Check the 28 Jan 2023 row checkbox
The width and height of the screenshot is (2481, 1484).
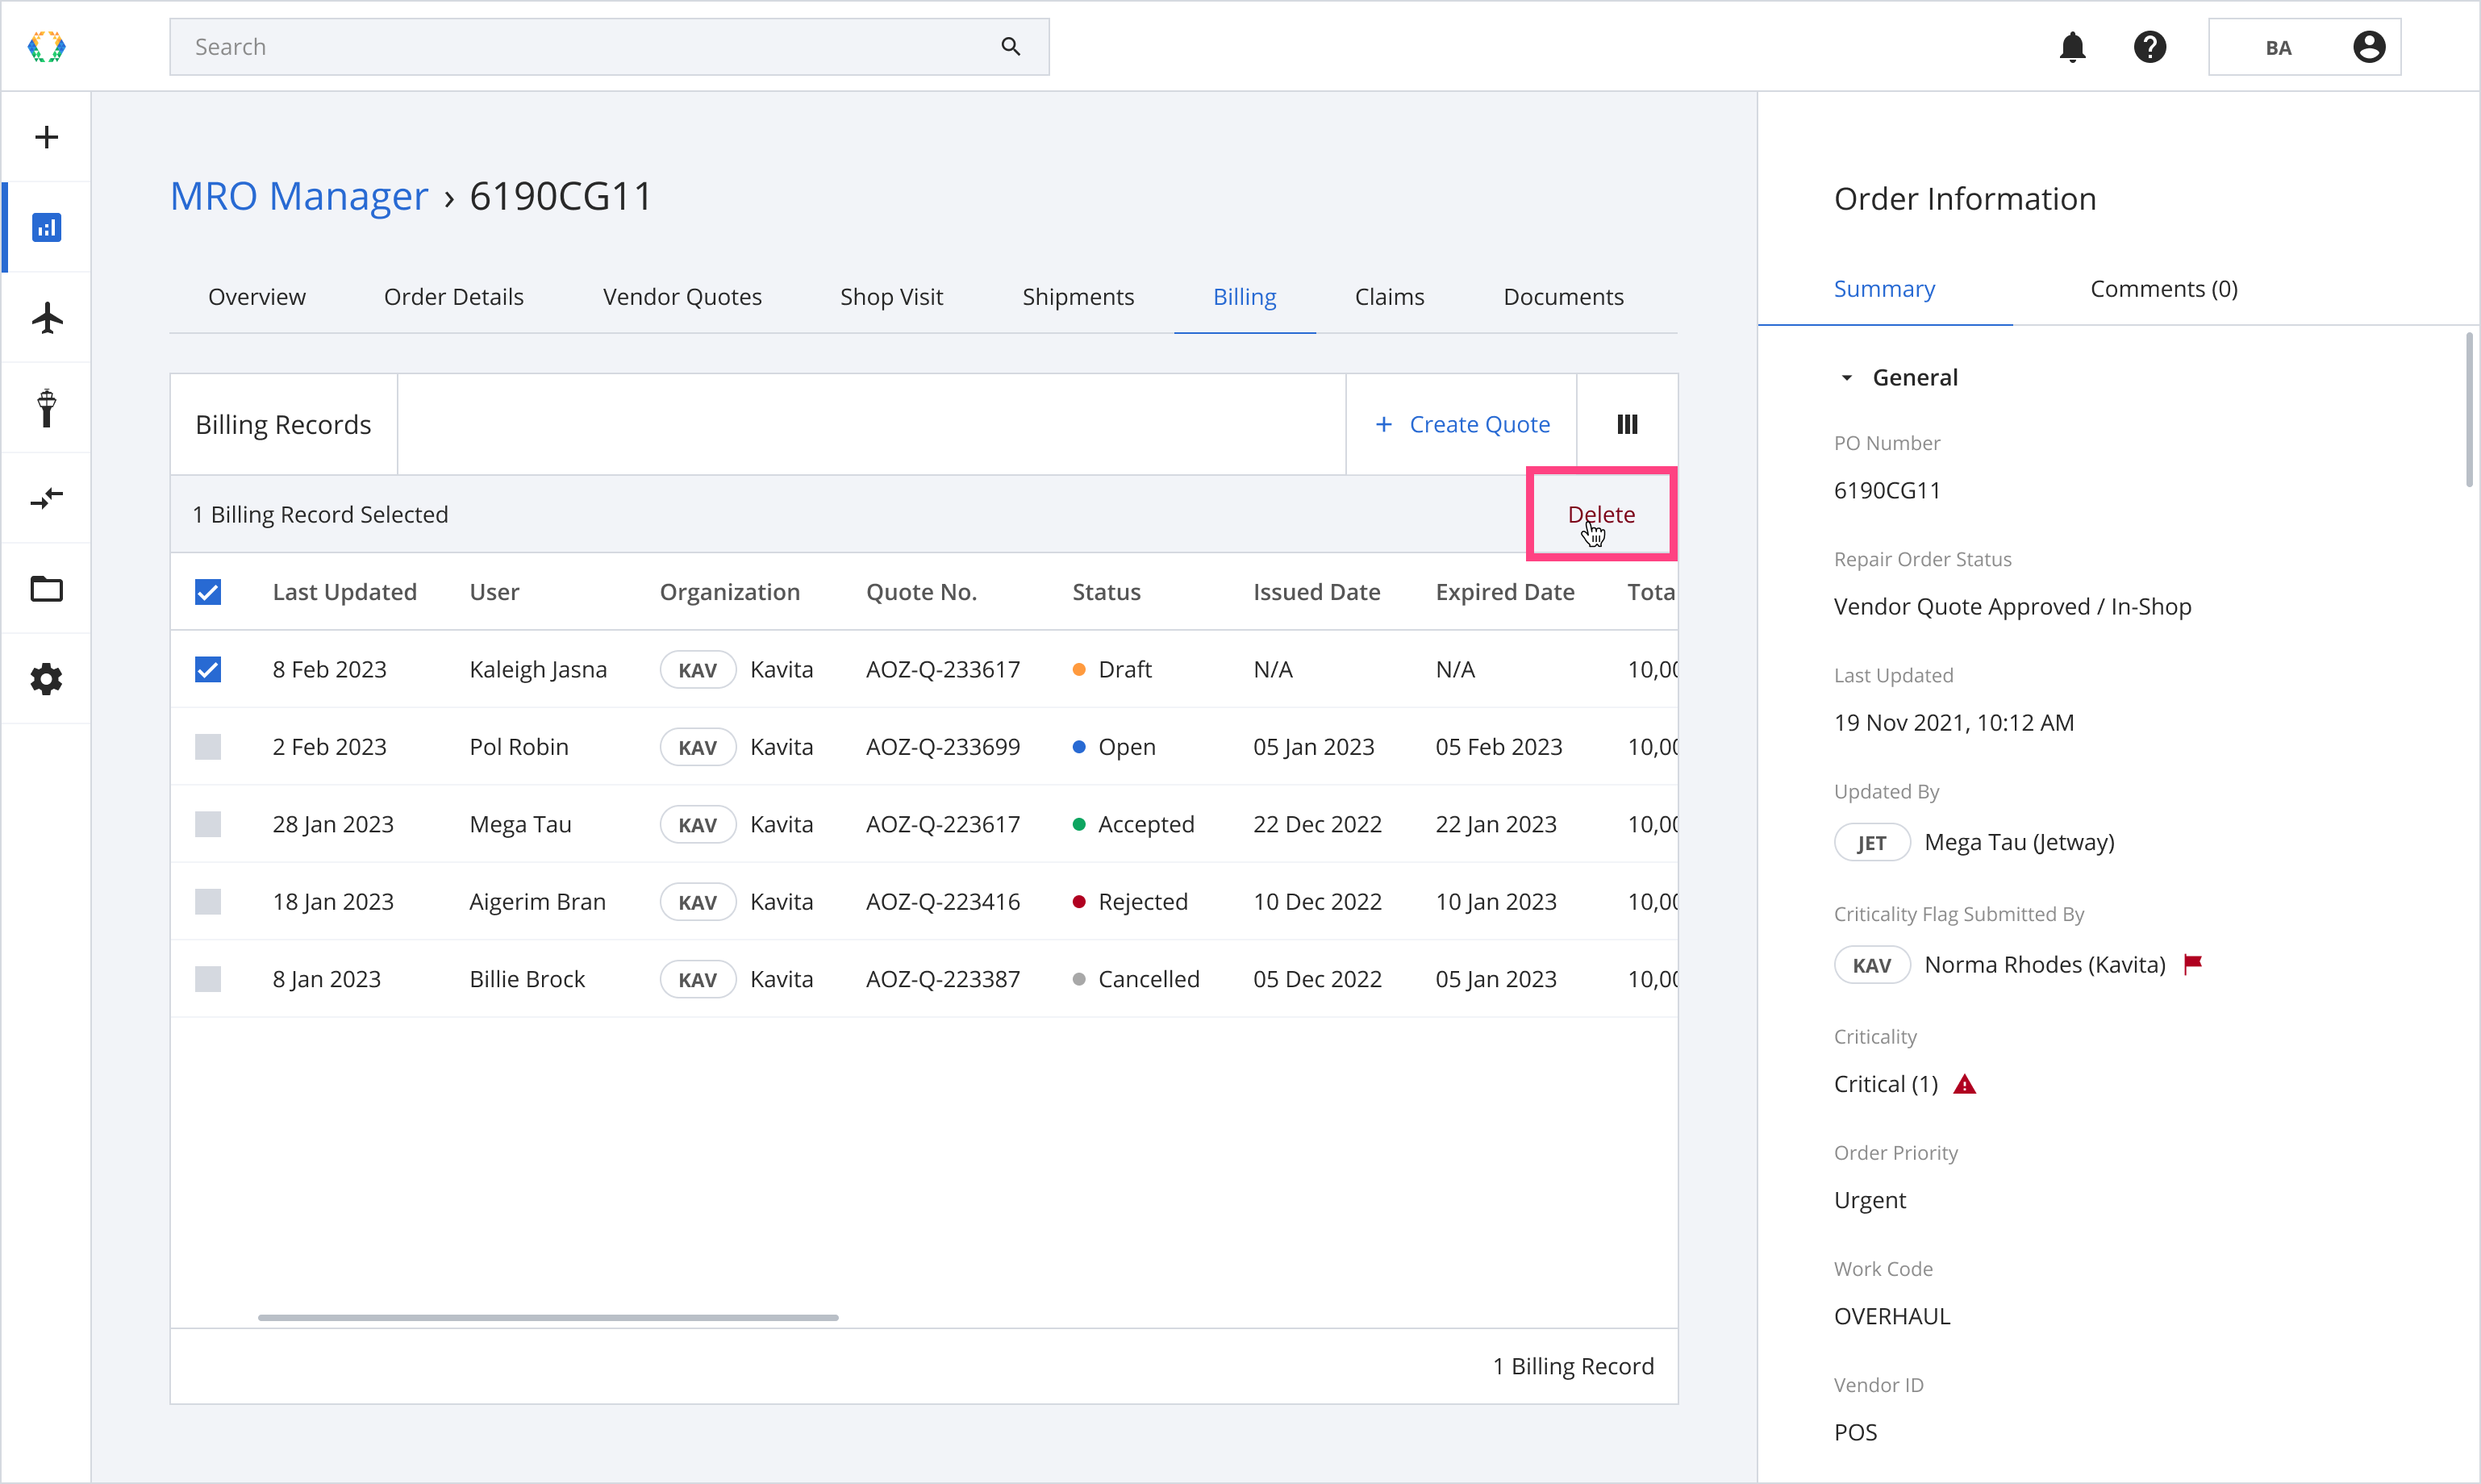coord(208,824)
